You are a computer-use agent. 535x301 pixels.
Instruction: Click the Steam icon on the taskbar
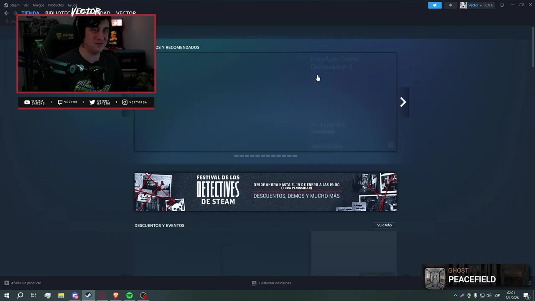88,296
